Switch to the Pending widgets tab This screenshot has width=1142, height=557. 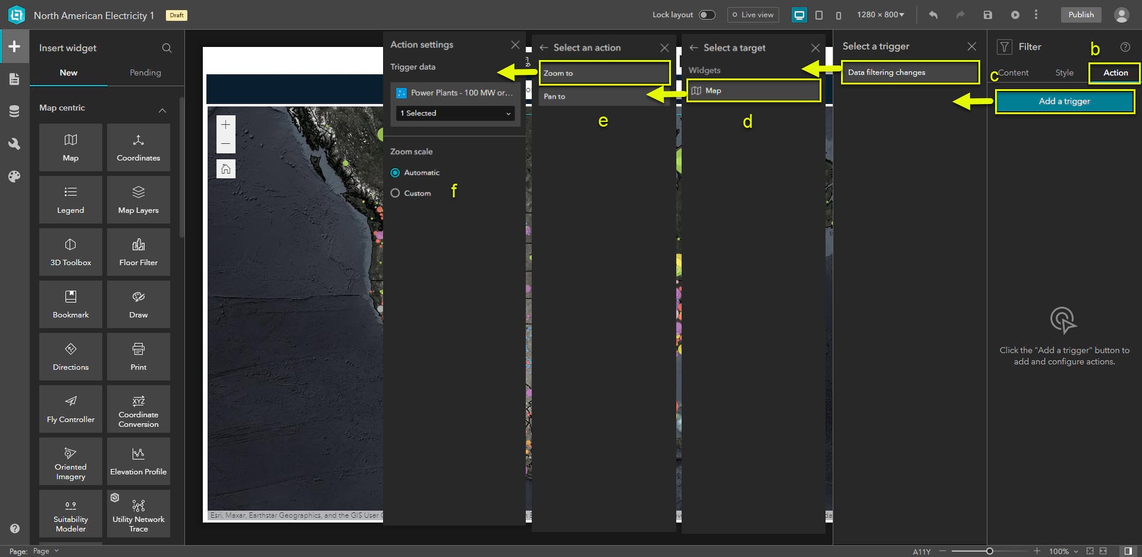click(x=145, y=73)
